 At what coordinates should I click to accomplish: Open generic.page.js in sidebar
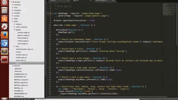(x=23, y=35)
